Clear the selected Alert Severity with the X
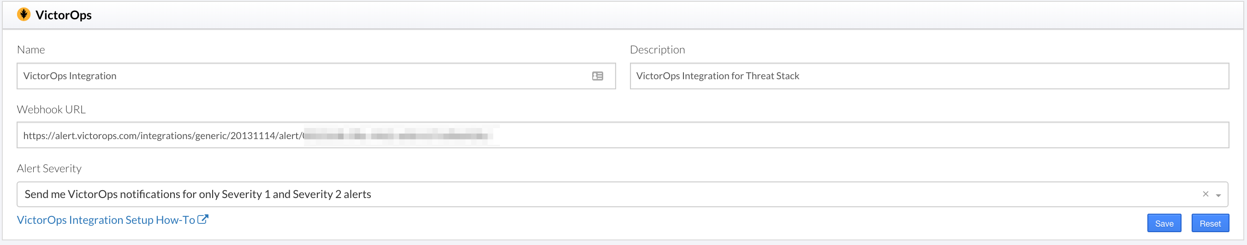This screenshot has width=1247, height=245. point(1205,194)
